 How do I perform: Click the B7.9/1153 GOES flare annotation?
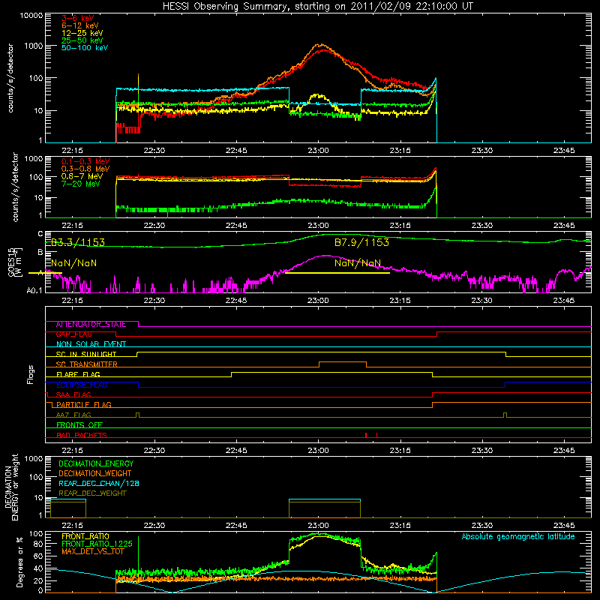(x=361, y=242)
